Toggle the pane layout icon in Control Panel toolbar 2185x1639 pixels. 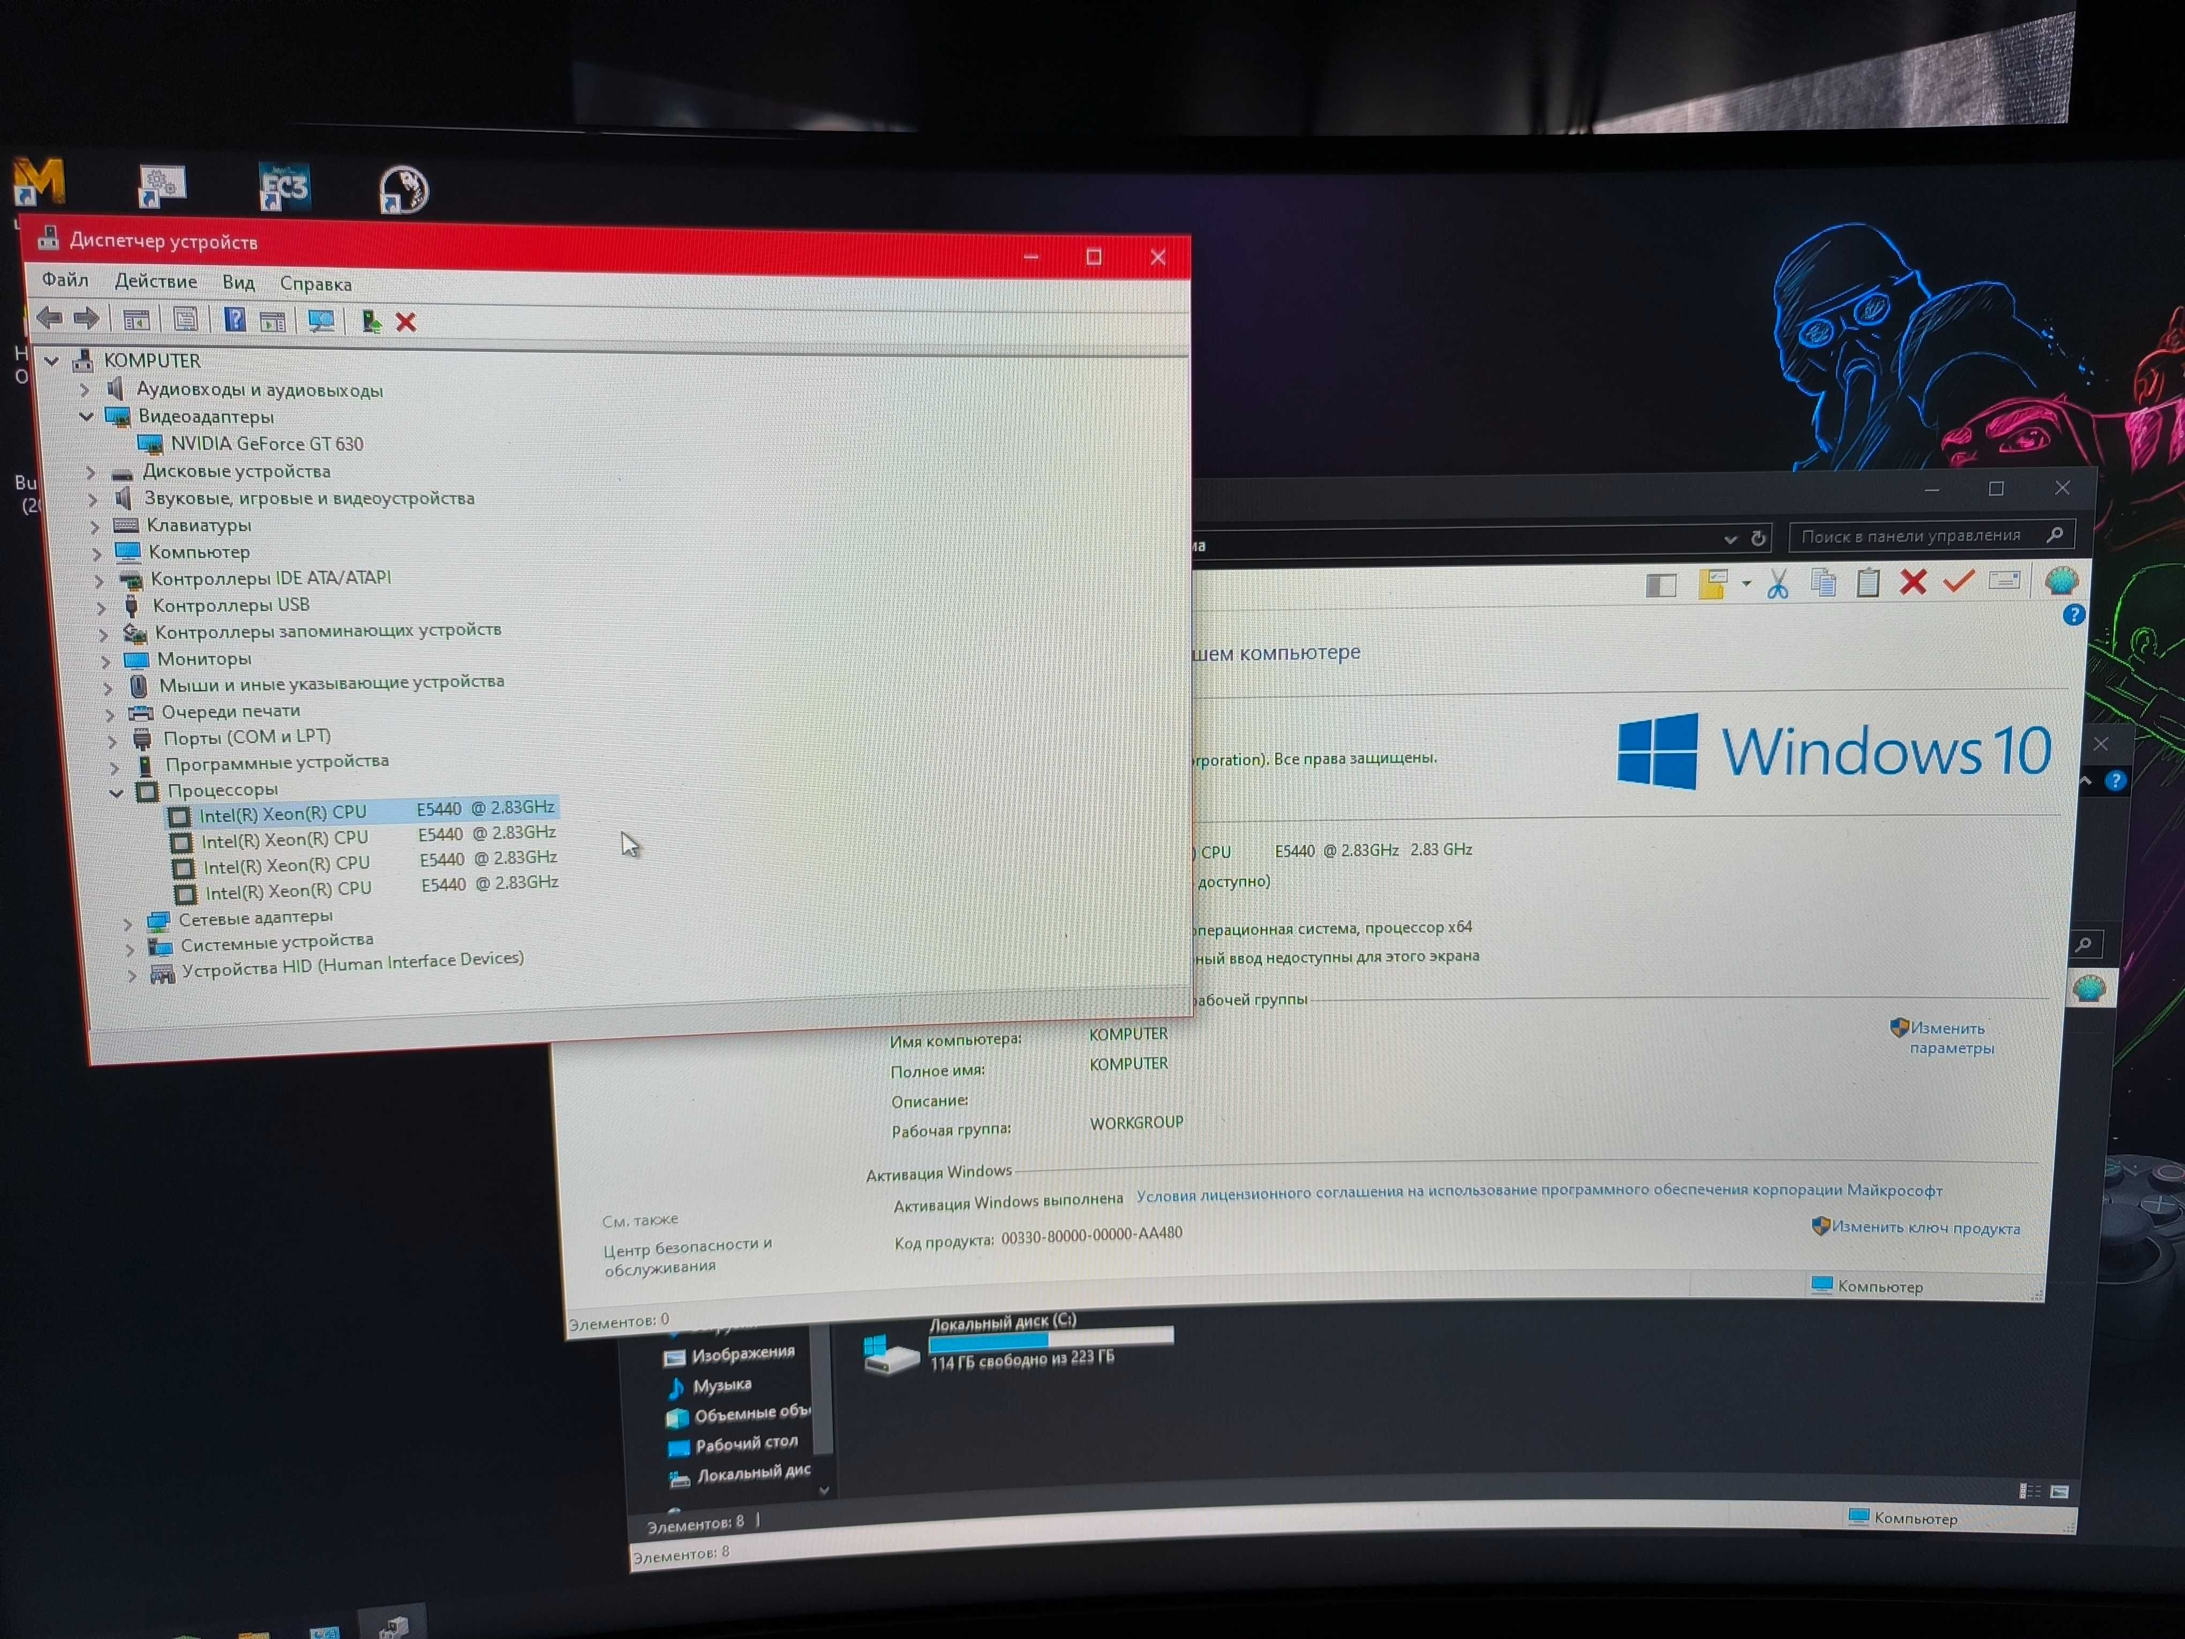[1661, 585]
